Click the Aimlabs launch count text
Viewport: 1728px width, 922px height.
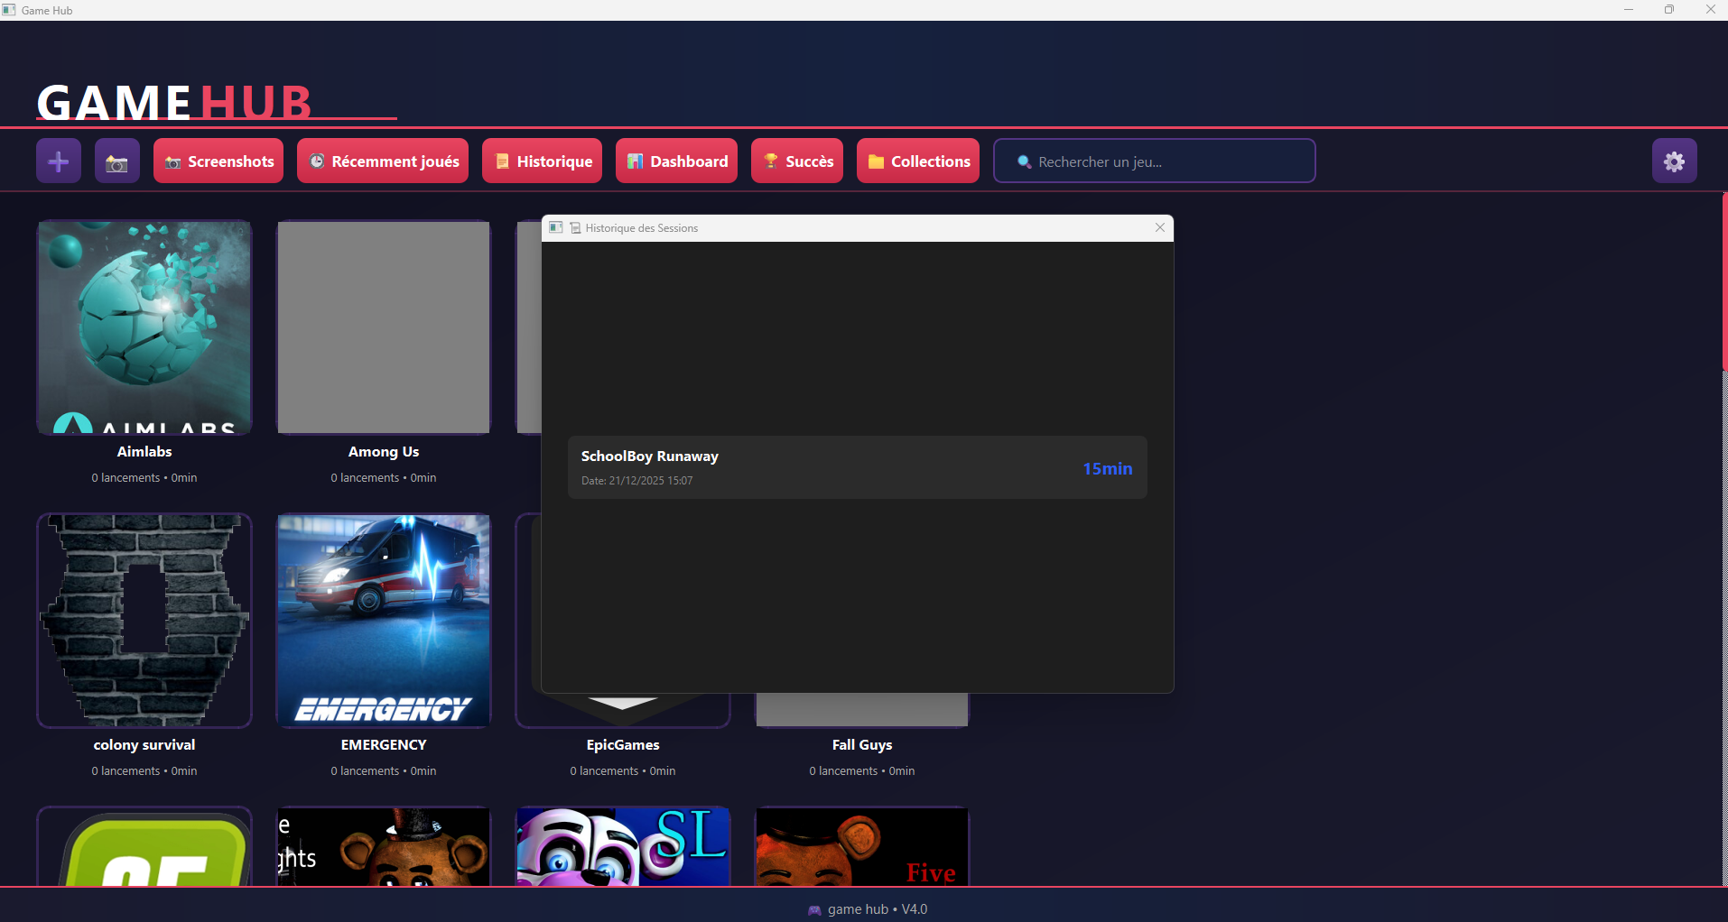tap(144, 478)
